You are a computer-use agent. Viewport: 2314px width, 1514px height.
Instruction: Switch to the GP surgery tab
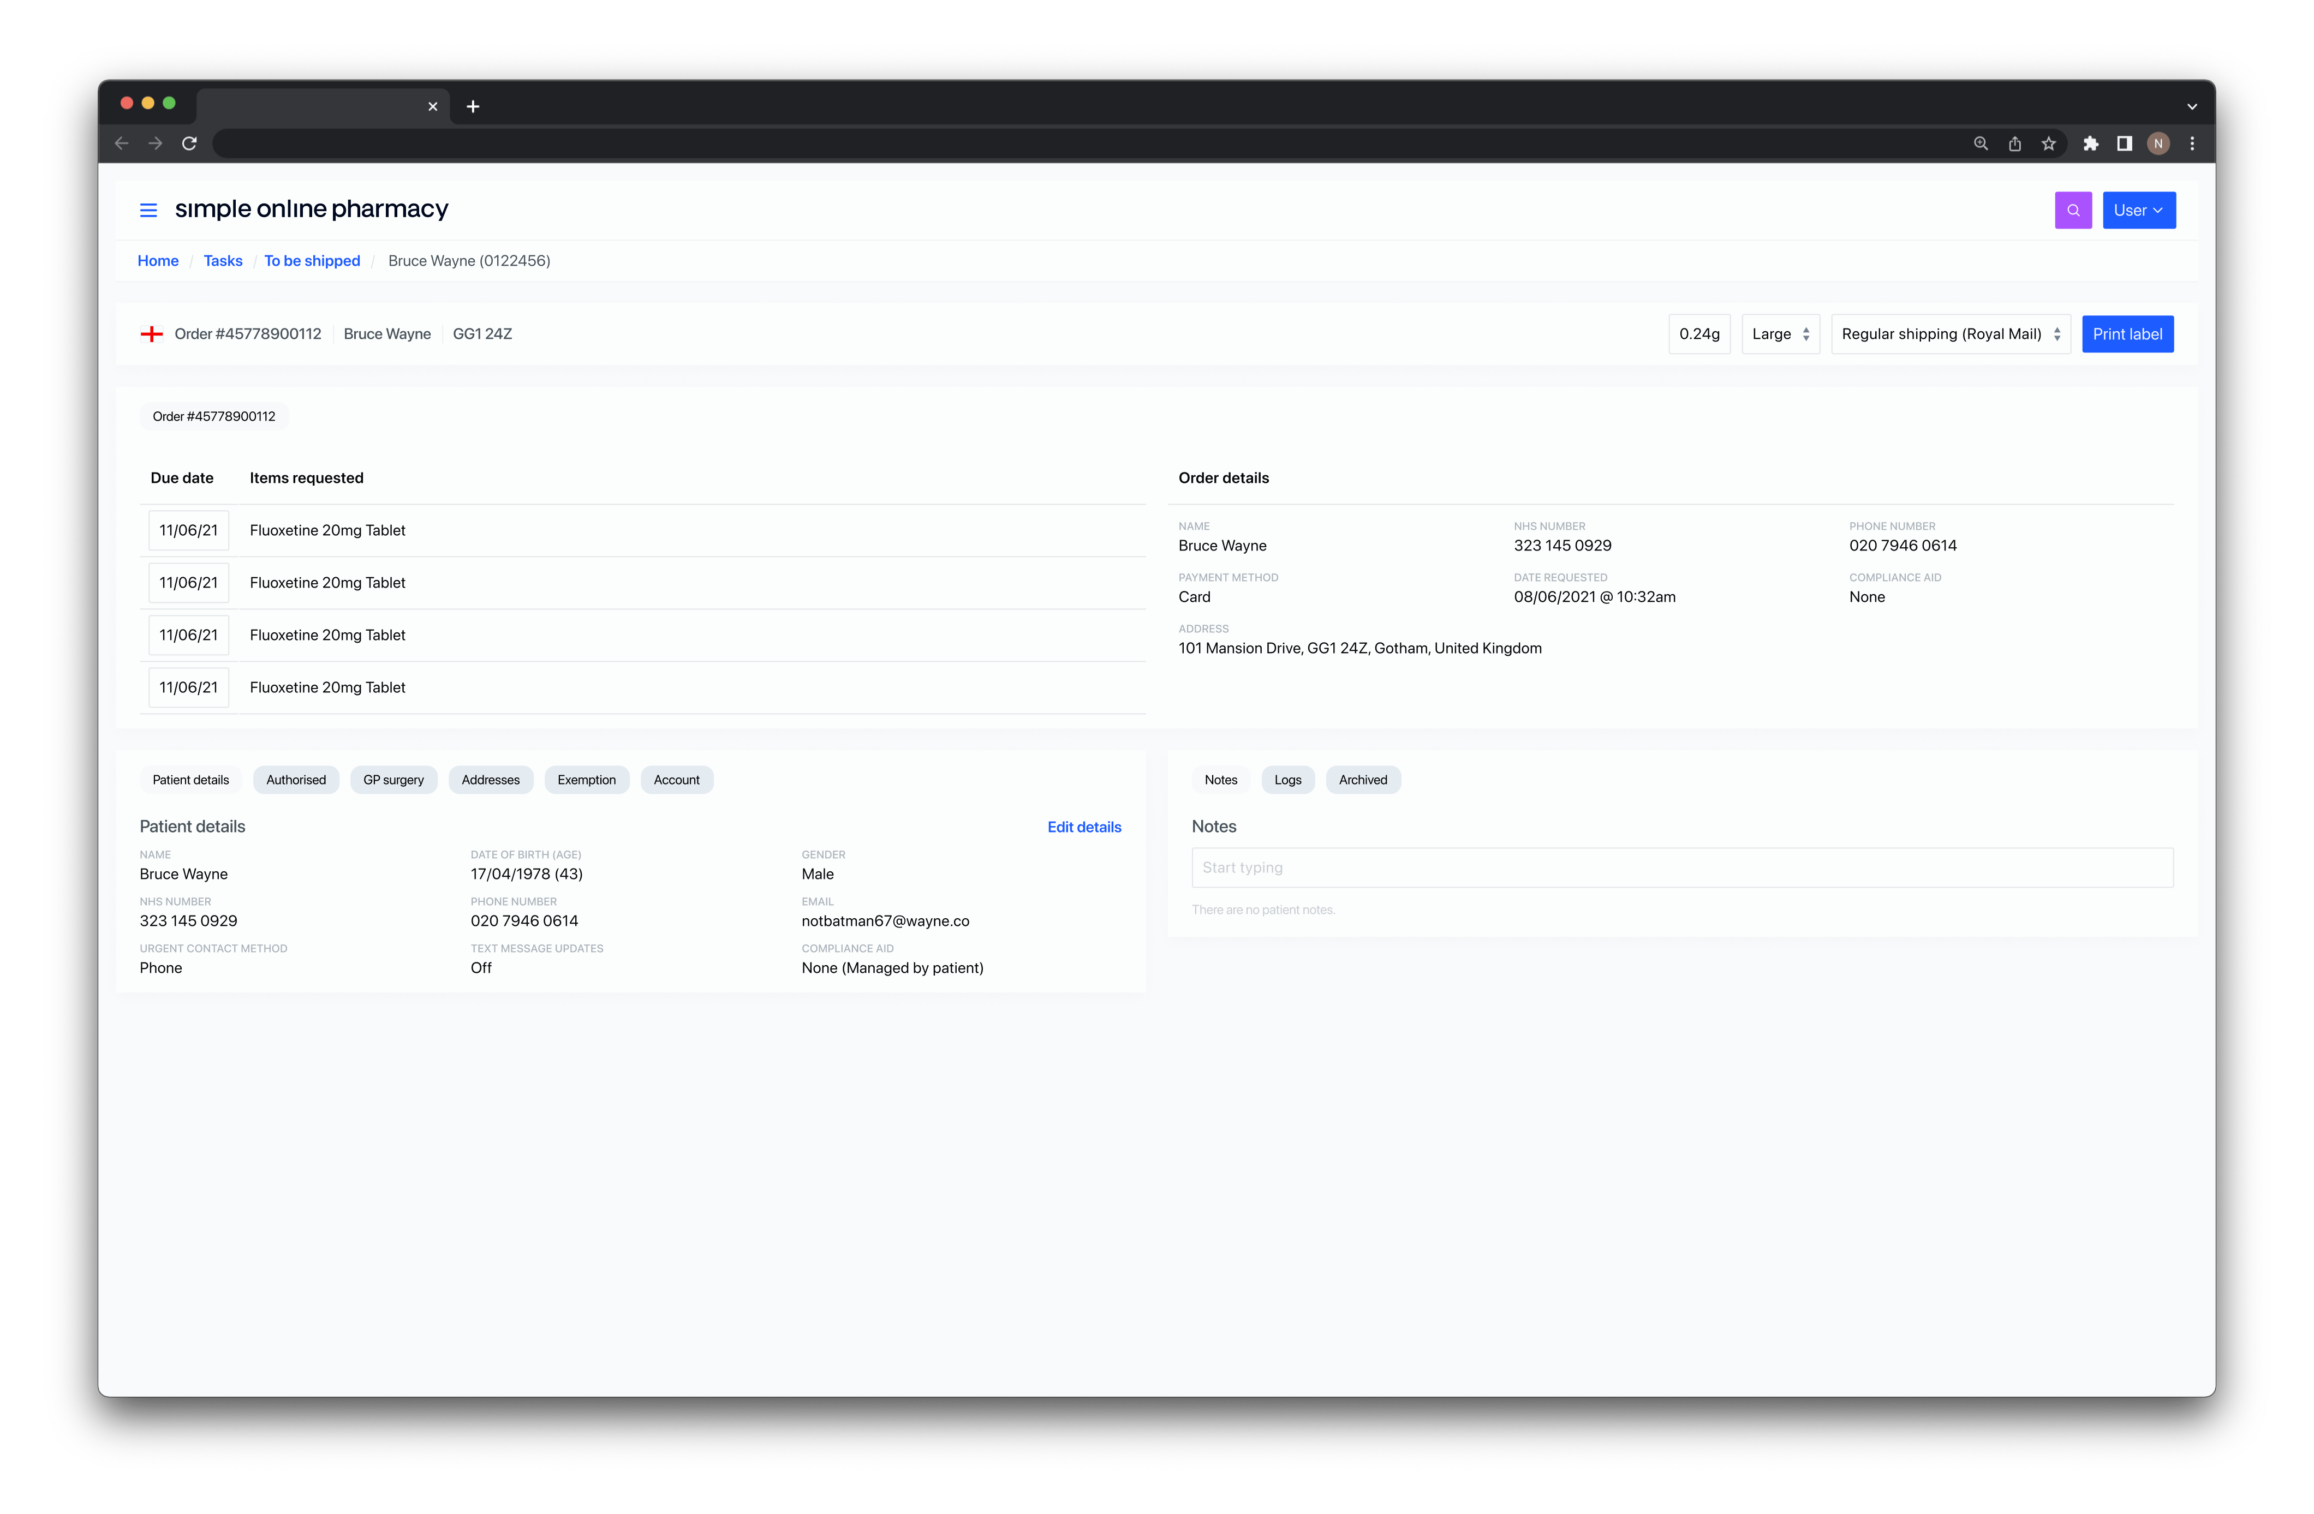(x=393, y=779)
